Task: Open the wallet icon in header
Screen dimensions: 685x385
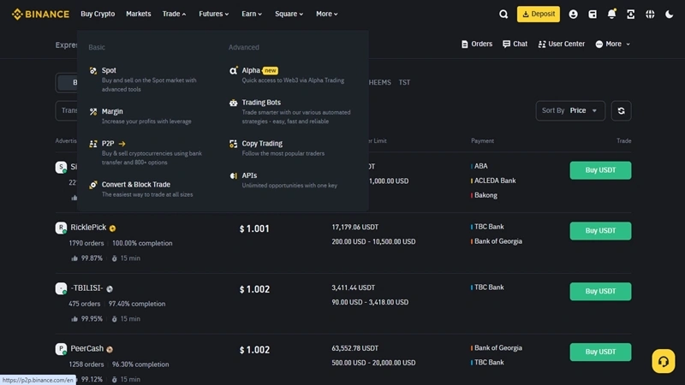Action: coord(593,14)
